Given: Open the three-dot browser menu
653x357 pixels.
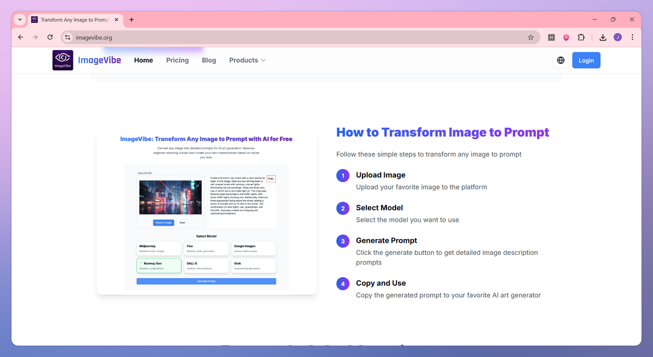Looking at the screenshot, I should click(x=632, y=37).
